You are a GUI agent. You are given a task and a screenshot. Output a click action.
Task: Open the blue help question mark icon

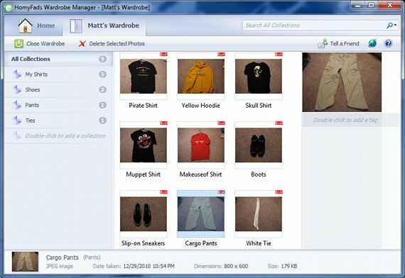388,43
